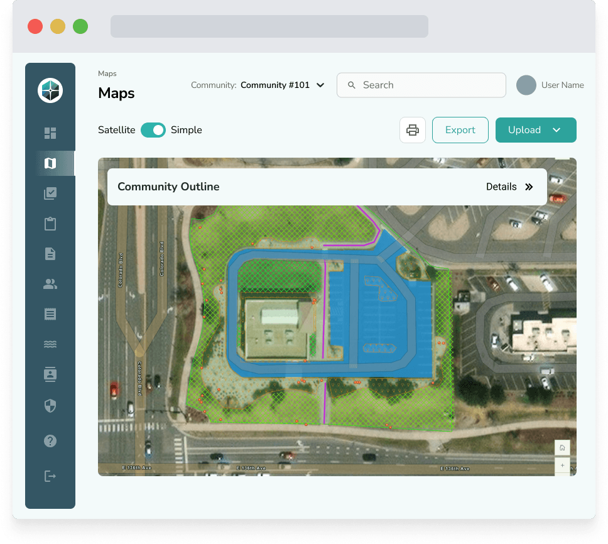Click the clipboard icon in sidebar
Viewport: 608px width, 544px height.
pyautogui.click(x=50, y=224)
